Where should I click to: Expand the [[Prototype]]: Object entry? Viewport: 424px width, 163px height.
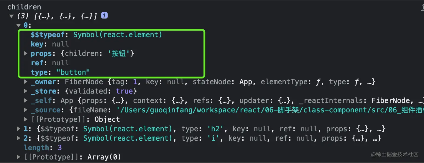(x=26, y=119)
